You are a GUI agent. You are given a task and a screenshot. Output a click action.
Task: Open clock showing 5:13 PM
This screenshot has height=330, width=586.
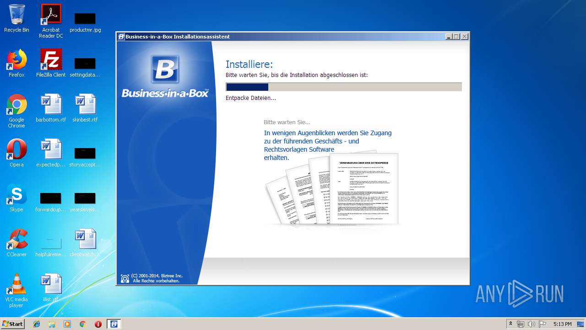click(x=563, y=324)
